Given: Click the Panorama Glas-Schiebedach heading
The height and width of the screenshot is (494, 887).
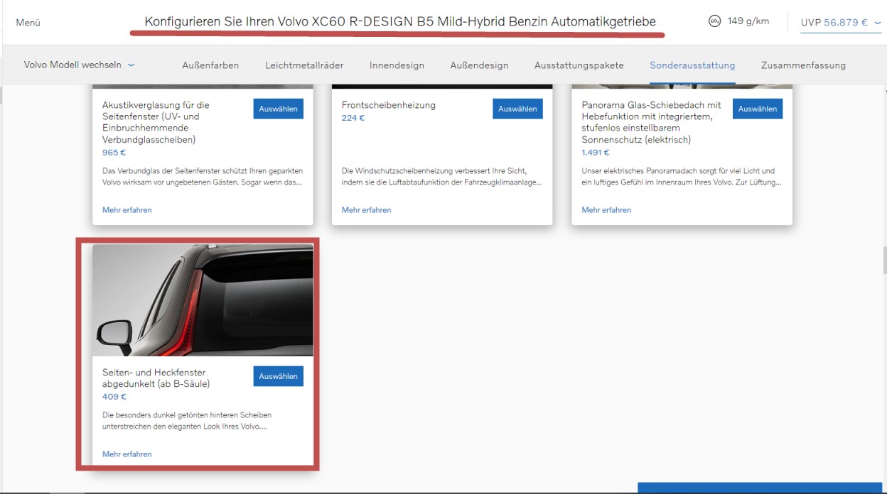Looking at the screenshot, I should coord(652,122).
